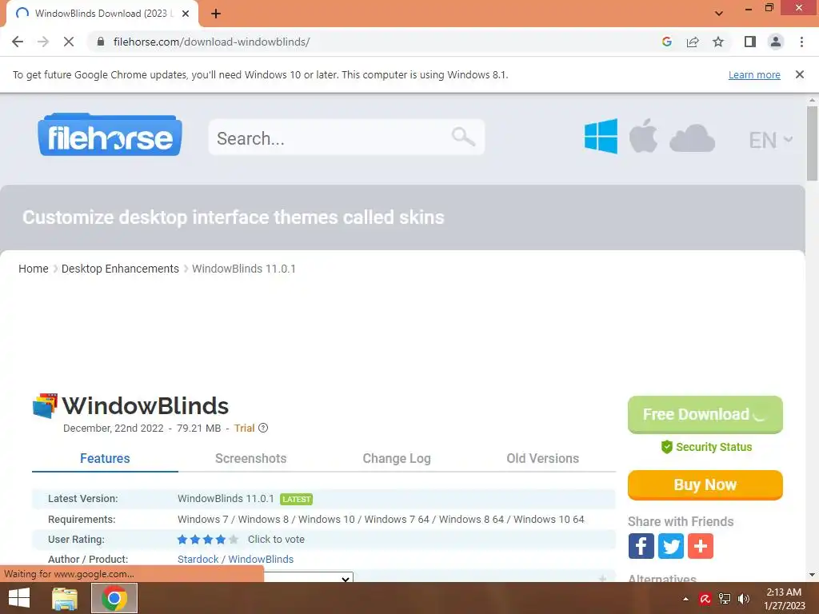Open more sharing options plus icon
The width and height of the screenshot is (819, 614).
[701, 546]
